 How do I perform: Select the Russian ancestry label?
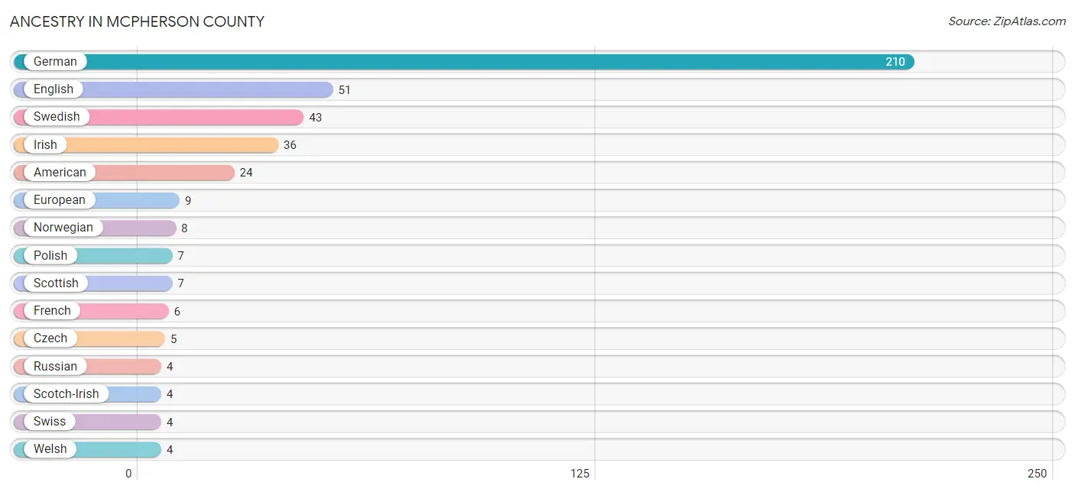coord(55,367)
